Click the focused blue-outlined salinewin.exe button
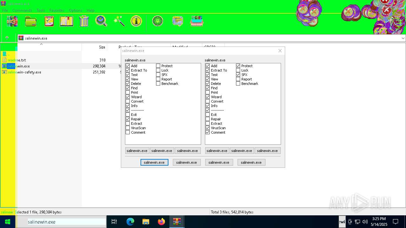The image size is (406, 228). coord(154,162)
